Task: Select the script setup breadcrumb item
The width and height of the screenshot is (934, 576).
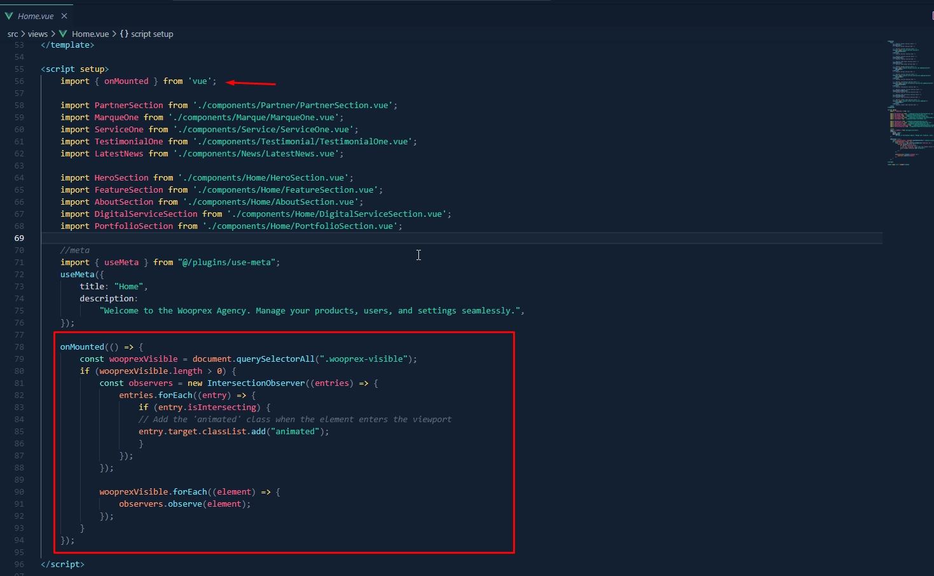Action: coord(152,34)
